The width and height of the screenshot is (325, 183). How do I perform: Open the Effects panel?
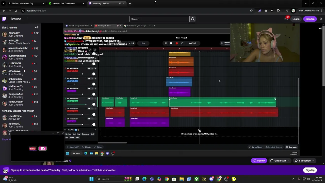[x=87, y=147]
